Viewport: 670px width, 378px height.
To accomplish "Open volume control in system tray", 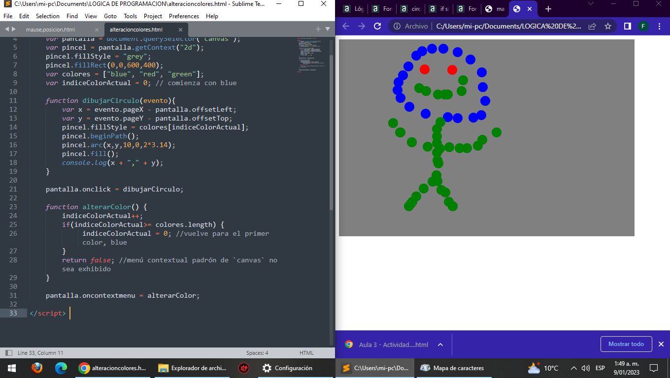I will coord(586,368).
